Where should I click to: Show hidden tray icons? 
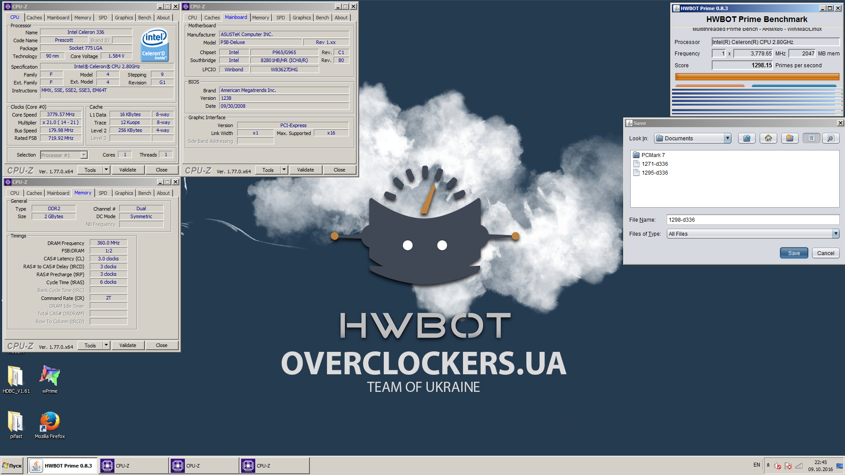768,465
